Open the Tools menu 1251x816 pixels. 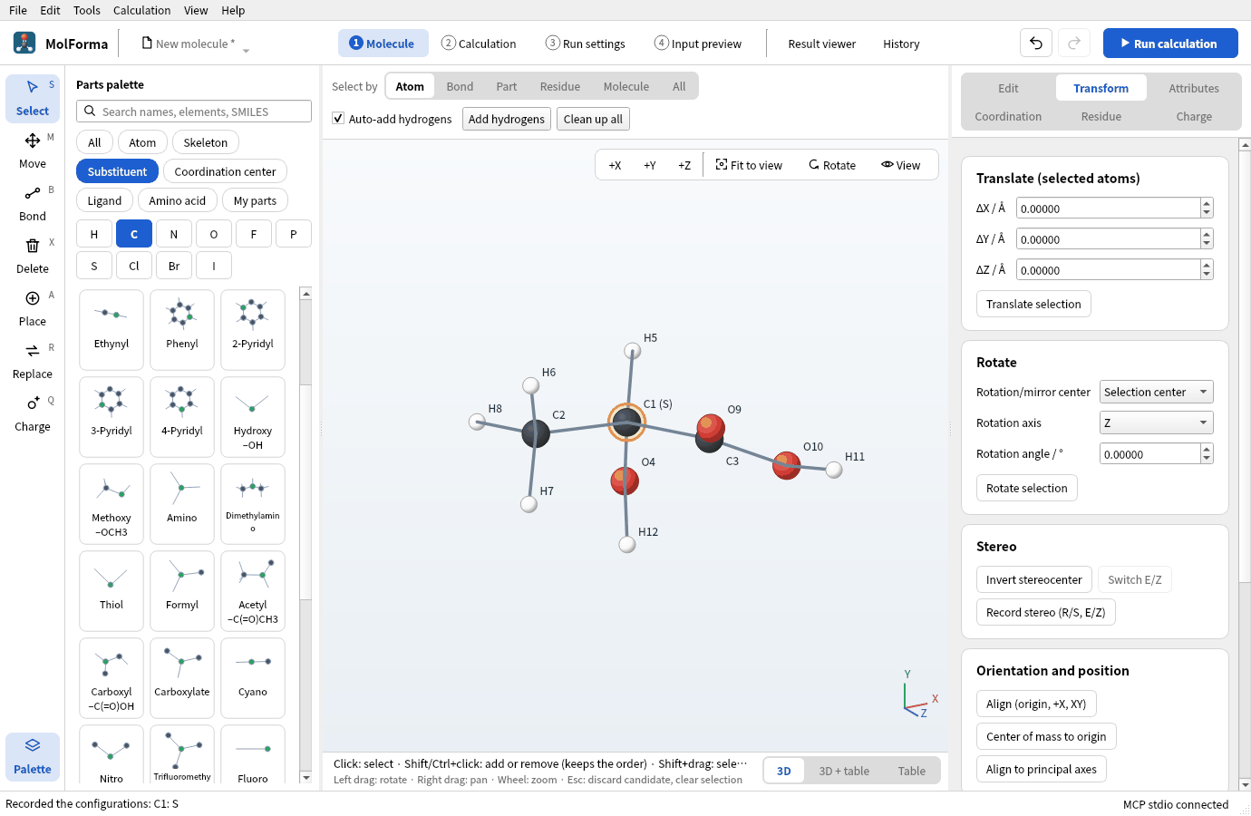click(x=87, y=10)
